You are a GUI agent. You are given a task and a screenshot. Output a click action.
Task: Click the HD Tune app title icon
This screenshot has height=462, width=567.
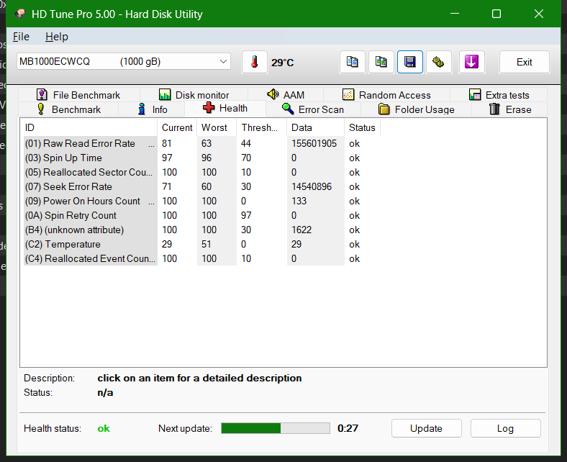coord(20,14)
